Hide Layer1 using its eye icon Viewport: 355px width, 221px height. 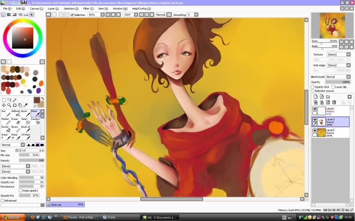click(315, 109)
